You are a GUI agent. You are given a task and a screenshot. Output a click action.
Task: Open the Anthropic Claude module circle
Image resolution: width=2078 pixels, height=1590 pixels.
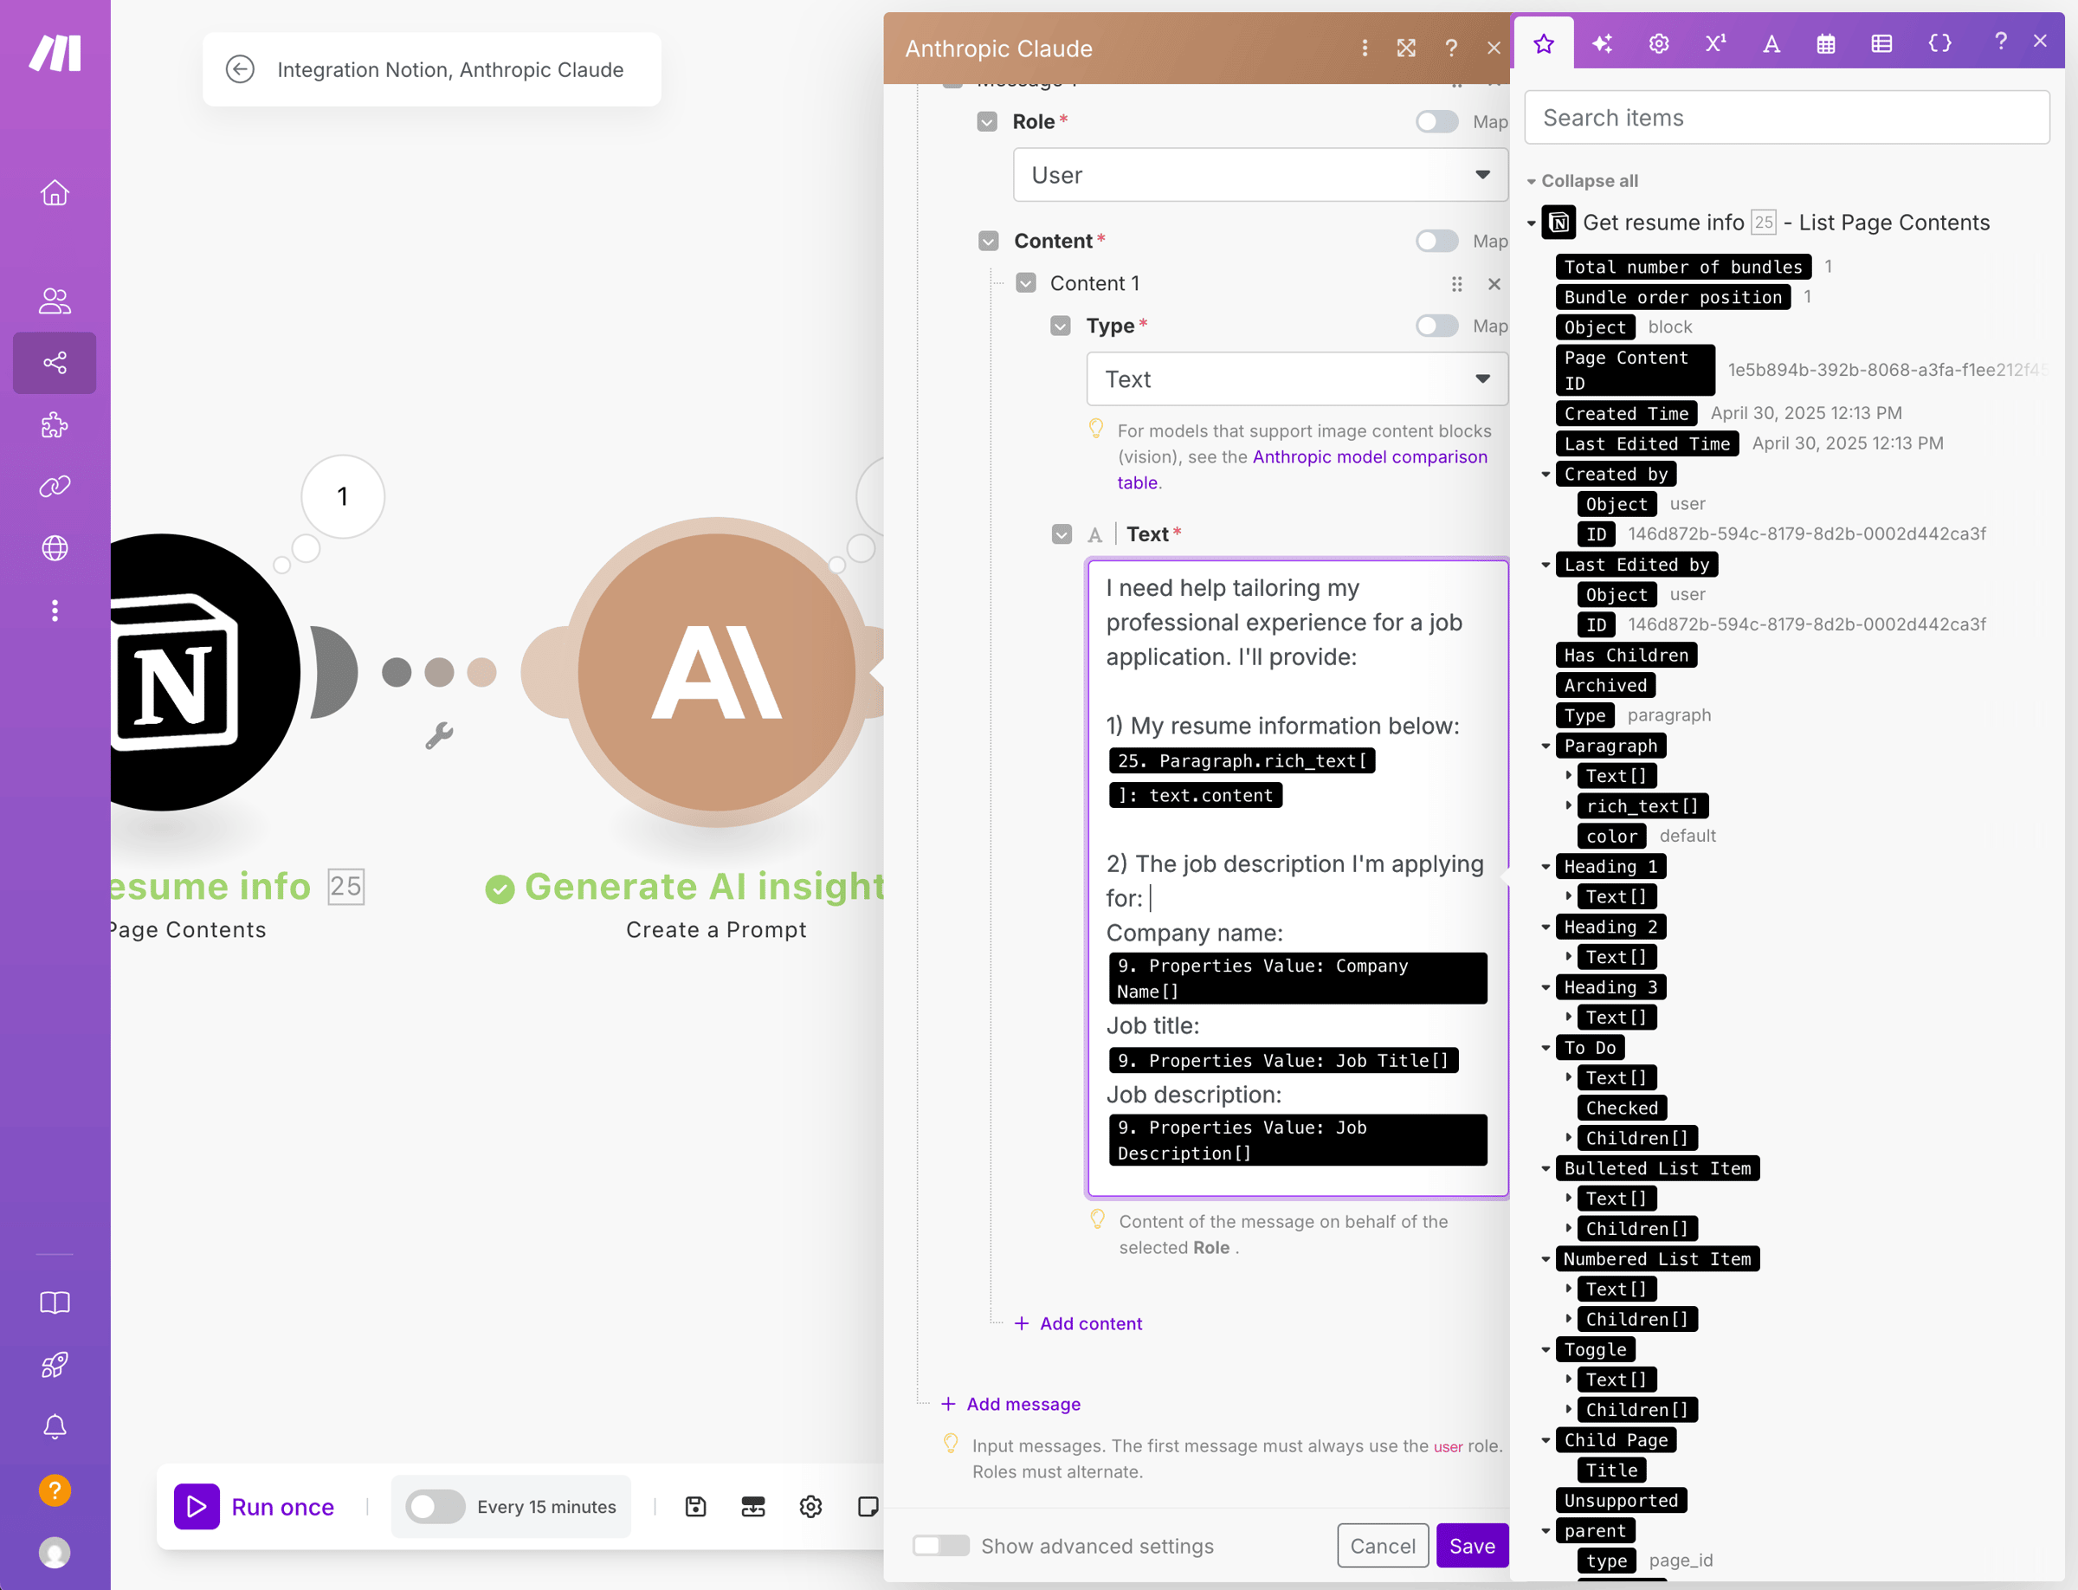coord(716,673)
